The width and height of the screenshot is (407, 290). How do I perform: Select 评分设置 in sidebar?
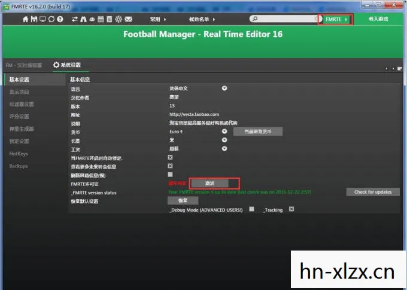[19, 117]
